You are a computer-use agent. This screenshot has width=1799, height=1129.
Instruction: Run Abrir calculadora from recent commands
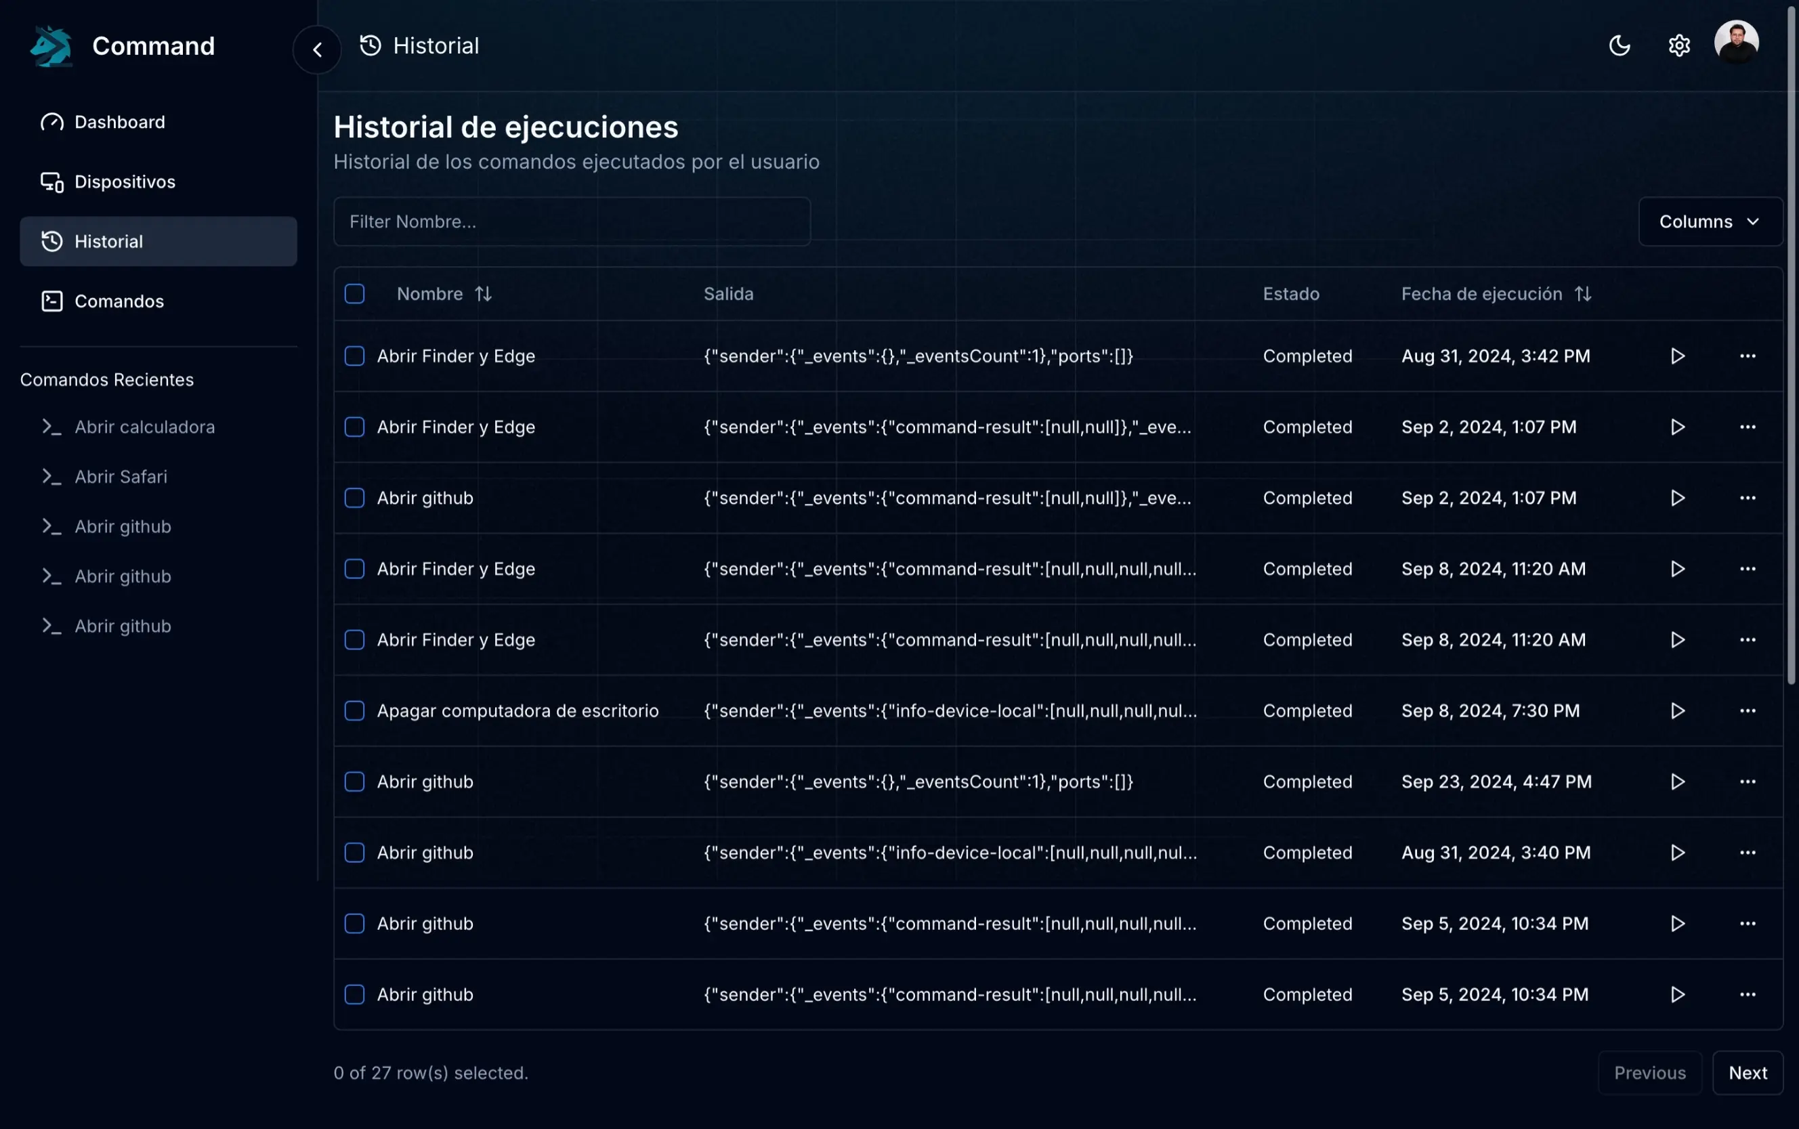144,427
